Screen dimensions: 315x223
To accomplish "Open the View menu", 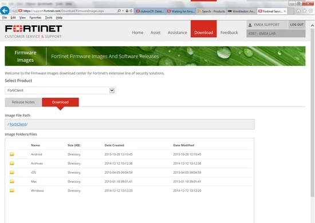I will point(22,18).
